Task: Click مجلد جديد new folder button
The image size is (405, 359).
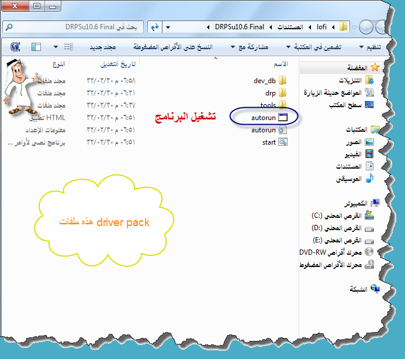Action: (102, 47)
